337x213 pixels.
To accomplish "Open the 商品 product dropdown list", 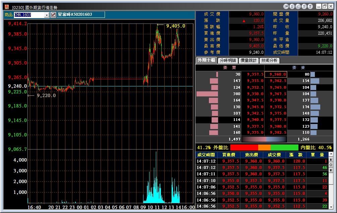I will pos(47,15).
